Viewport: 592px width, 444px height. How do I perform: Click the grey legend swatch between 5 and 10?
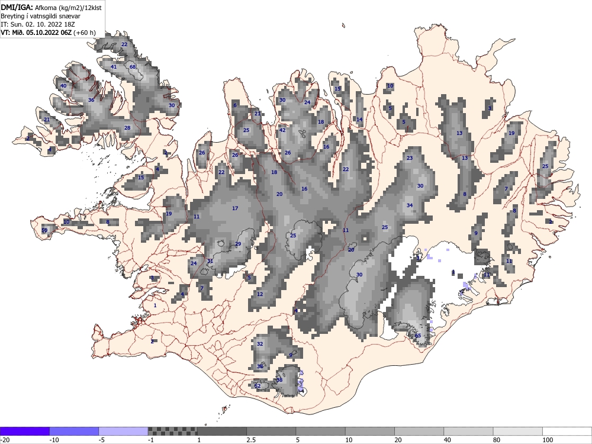click(x=320, y=431)
